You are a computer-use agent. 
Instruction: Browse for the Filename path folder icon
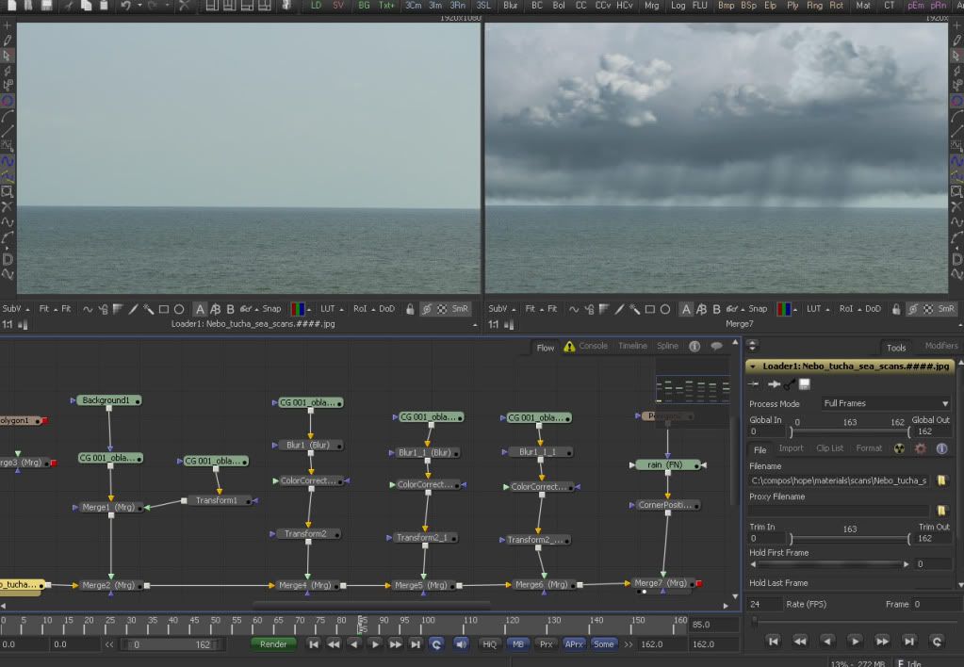pos(941,480)
